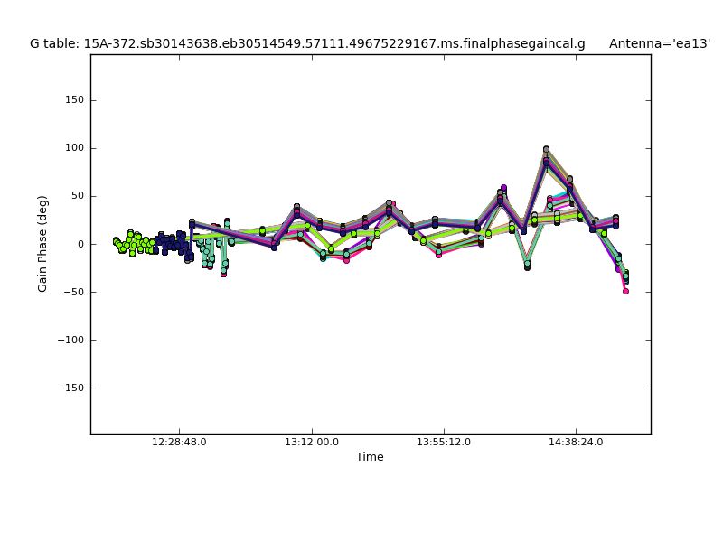Select the 100 tick label on y-axis
The image size is (723, 542).
[74, 148]
